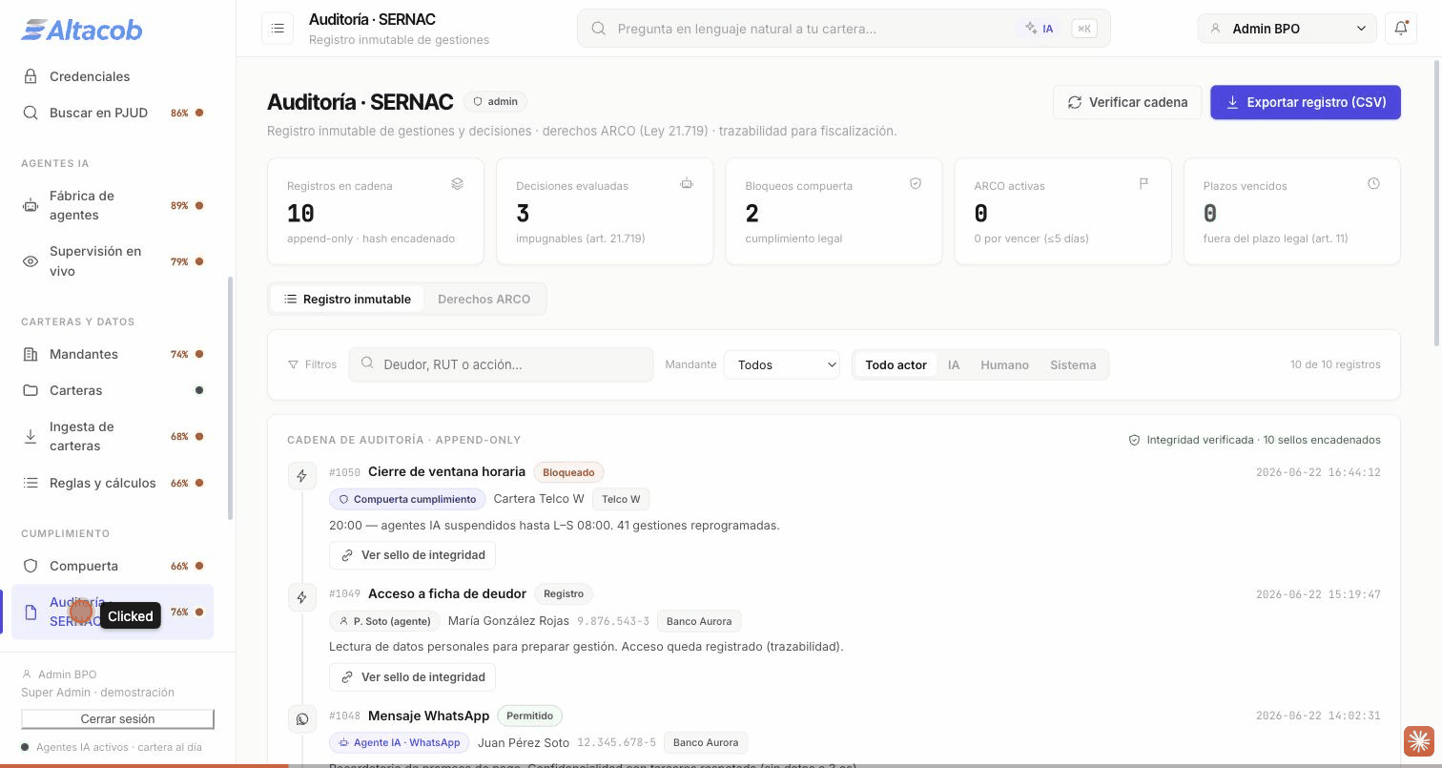Click the Plazos vencidos stat card
The image size is (1442, 768).
click(x=1291, y=211)
